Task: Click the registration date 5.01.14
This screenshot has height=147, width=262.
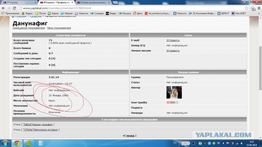Action: pos(54,77)
